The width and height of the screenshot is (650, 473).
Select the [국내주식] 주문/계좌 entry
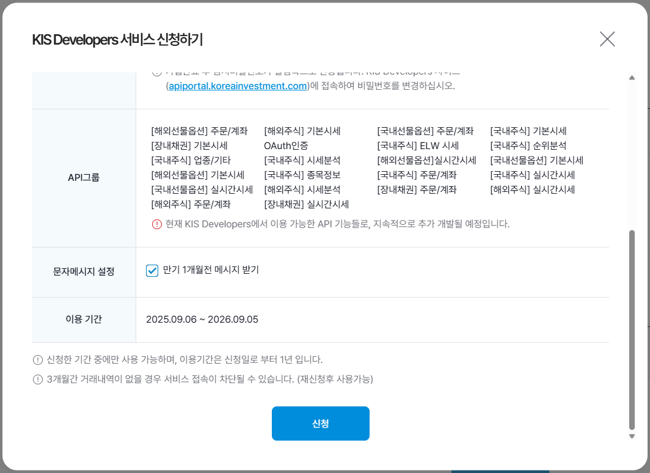click(417, 175)
